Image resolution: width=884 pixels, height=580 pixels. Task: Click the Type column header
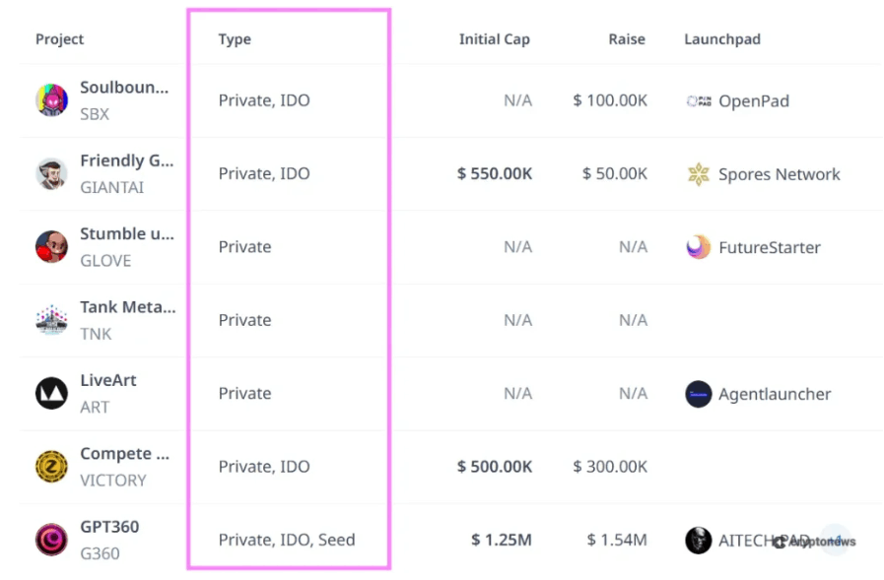pyautogui.click(x=235, y=39)
